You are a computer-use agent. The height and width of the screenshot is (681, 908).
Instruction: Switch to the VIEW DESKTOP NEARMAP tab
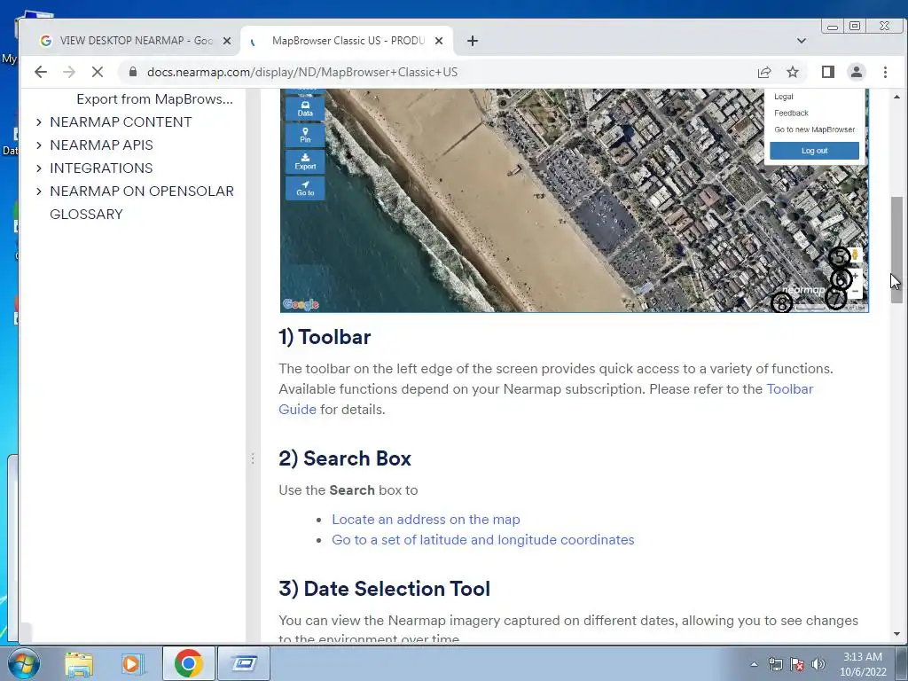pyautogui.click(x=137, y=41)
